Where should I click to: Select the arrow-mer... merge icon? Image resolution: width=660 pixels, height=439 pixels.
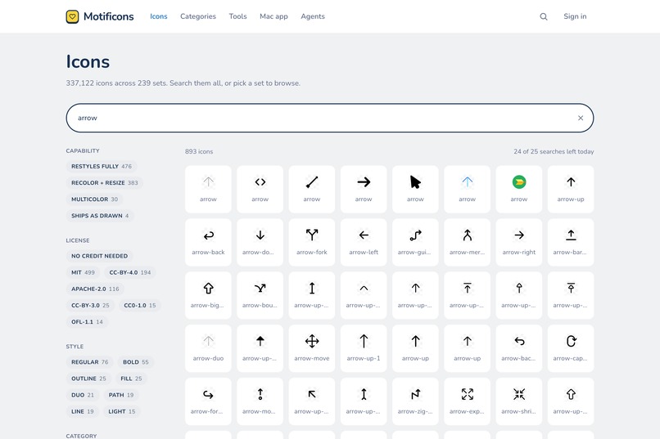(x=468, y=243)
